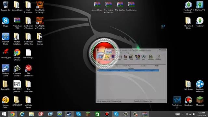Click Extract To in the WinRAR toolbar
The width and height of the screenshot is (208, 117).
[107, 57]
